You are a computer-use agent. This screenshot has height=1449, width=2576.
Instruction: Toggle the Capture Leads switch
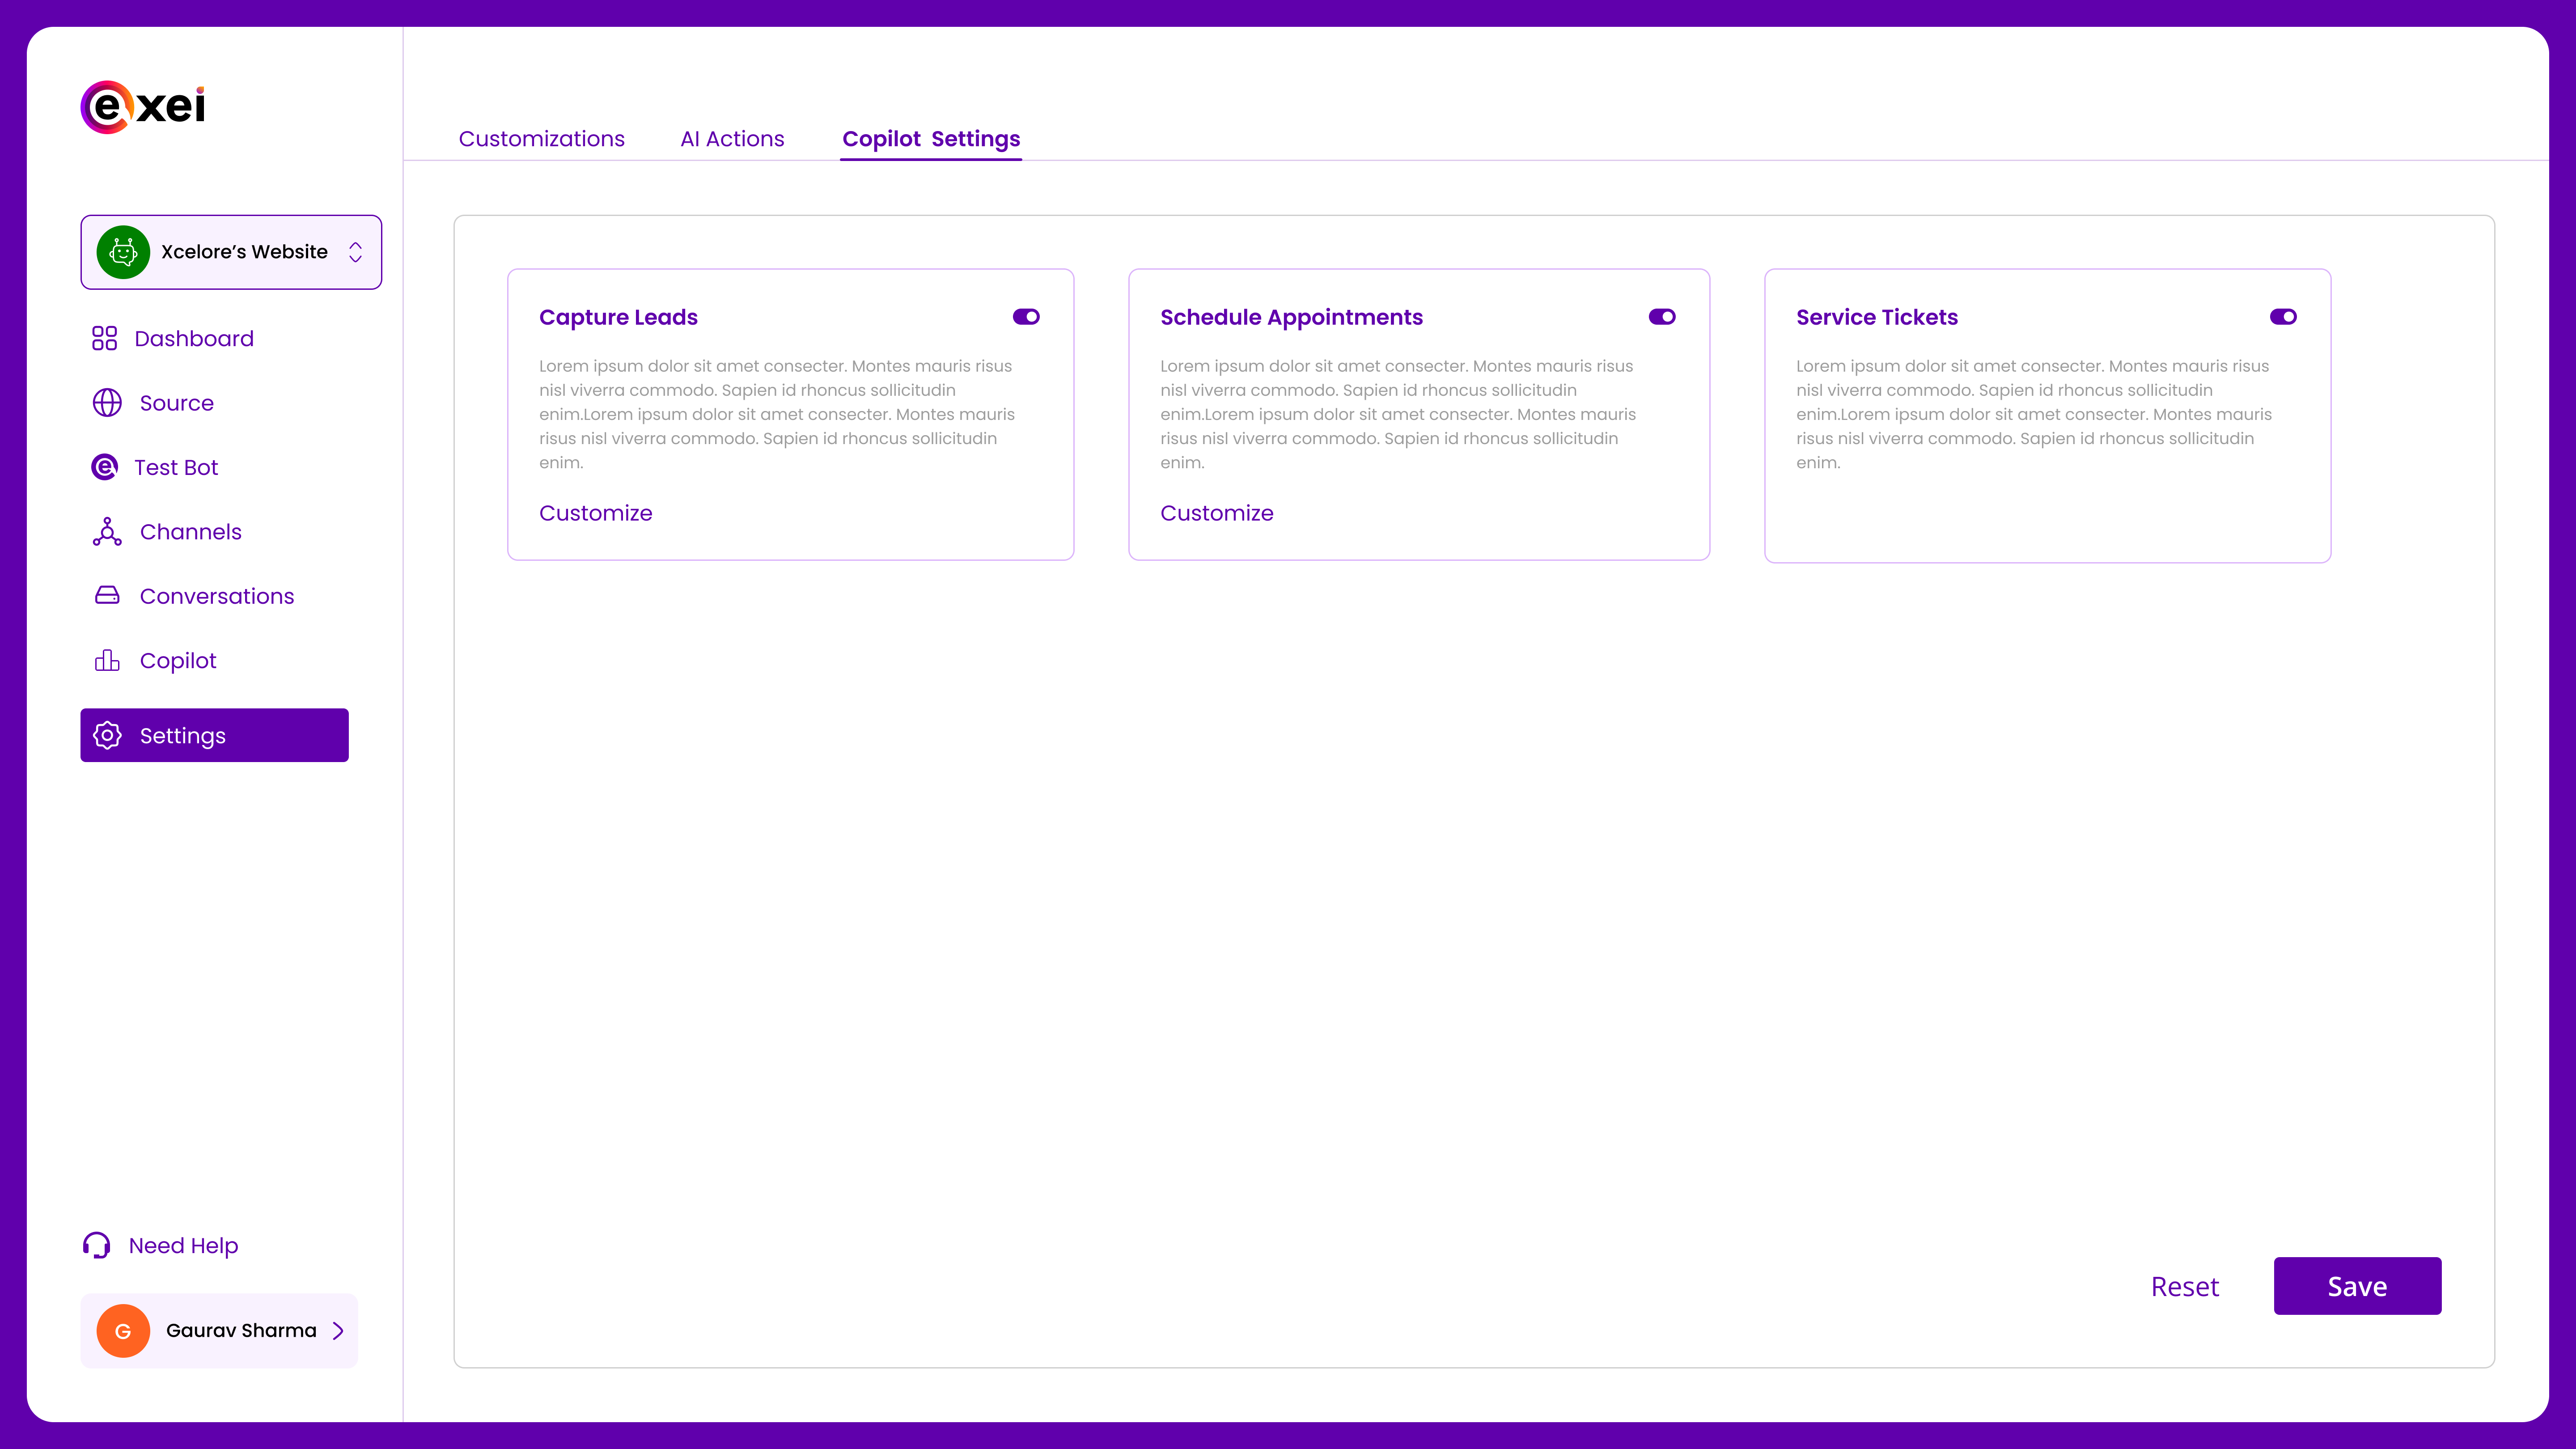1026,317
